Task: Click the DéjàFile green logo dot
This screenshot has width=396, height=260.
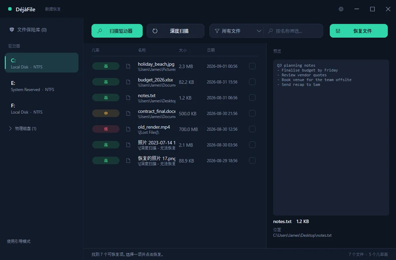Action: tap(10, 9)
